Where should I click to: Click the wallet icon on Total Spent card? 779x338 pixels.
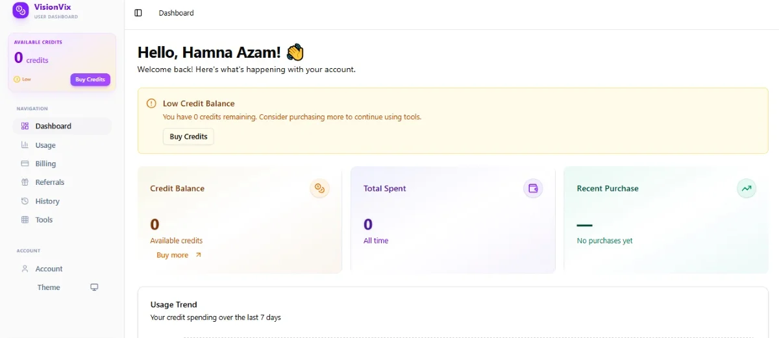[x=533, y=188]
